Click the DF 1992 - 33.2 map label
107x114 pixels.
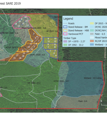(34, 83)
